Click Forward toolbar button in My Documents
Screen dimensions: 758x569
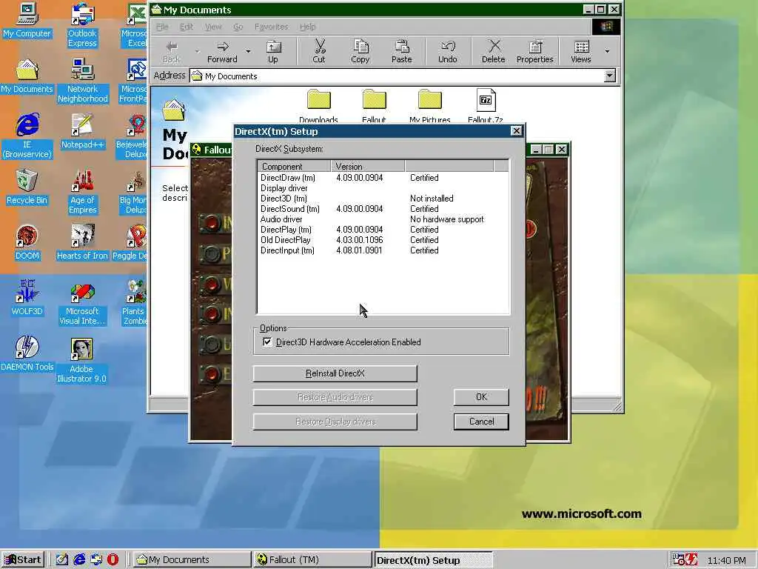point(222,52)
